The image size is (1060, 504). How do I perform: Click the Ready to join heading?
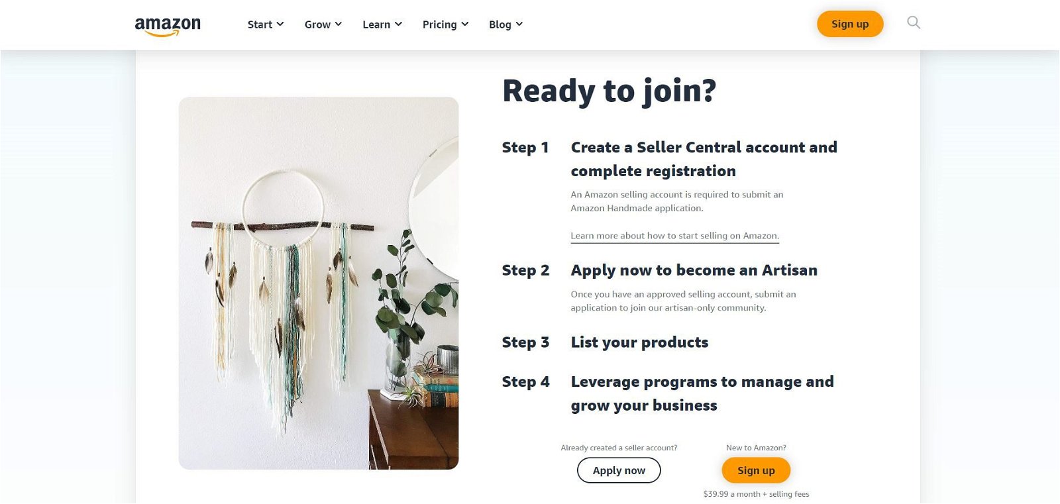point(609,91)
